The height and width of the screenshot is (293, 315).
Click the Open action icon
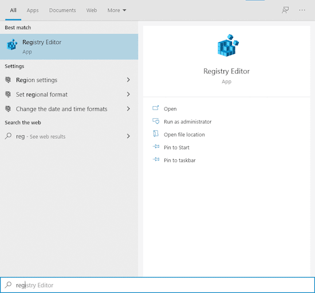[x=156, y=108]
